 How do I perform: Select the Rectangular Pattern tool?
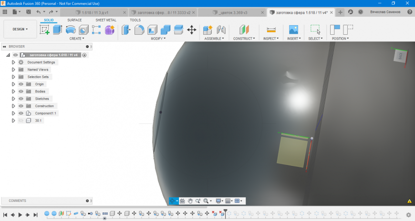96,30
